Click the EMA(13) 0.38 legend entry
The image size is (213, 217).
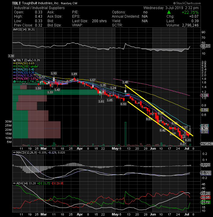point(24,73)
